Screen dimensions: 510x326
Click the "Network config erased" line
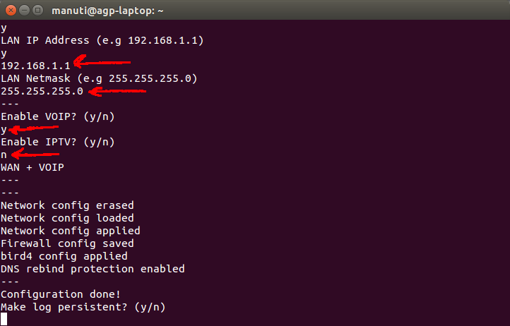(x=67, y=205)
